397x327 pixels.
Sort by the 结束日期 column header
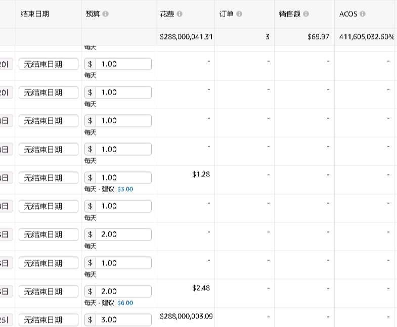pos(35,14)
